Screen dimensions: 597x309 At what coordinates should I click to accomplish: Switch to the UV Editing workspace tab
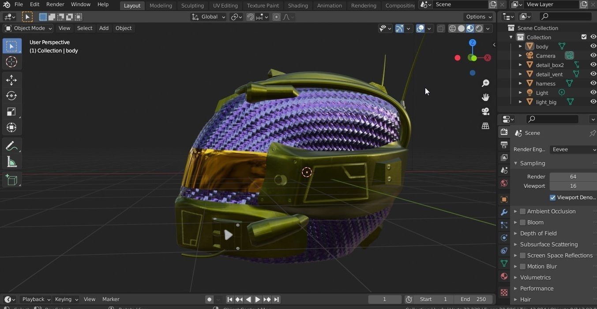point(225,5)
